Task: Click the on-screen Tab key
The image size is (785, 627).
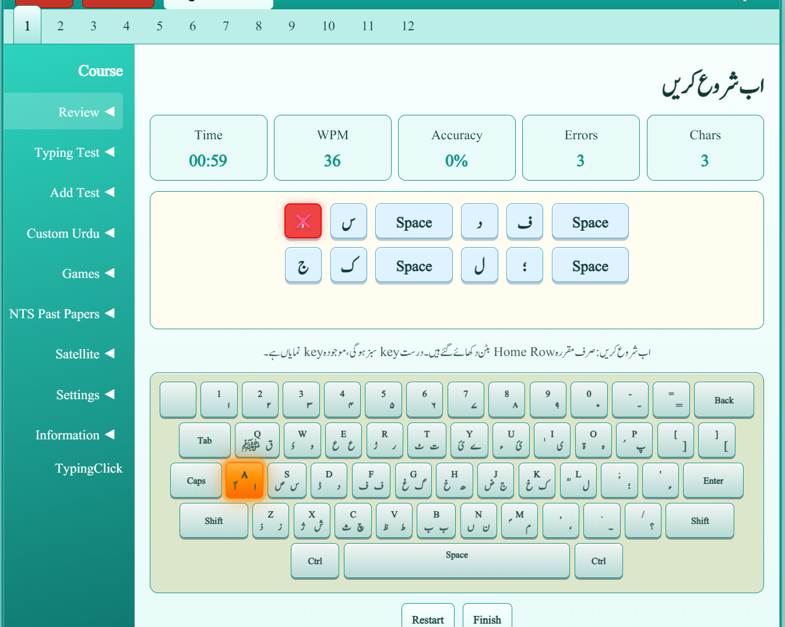Action: (205, 440)
